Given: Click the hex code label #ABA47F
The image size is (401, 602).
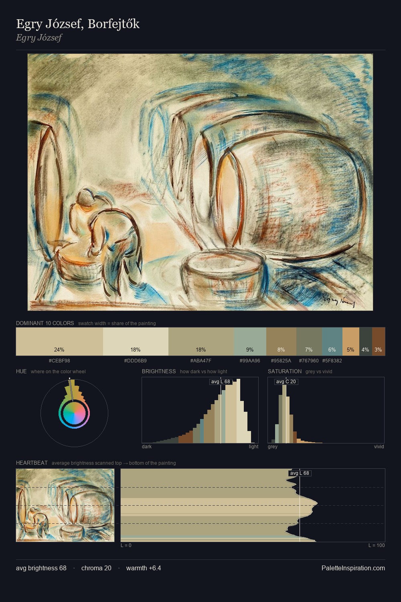Looking at the screenshot, I should coord(201,361).
